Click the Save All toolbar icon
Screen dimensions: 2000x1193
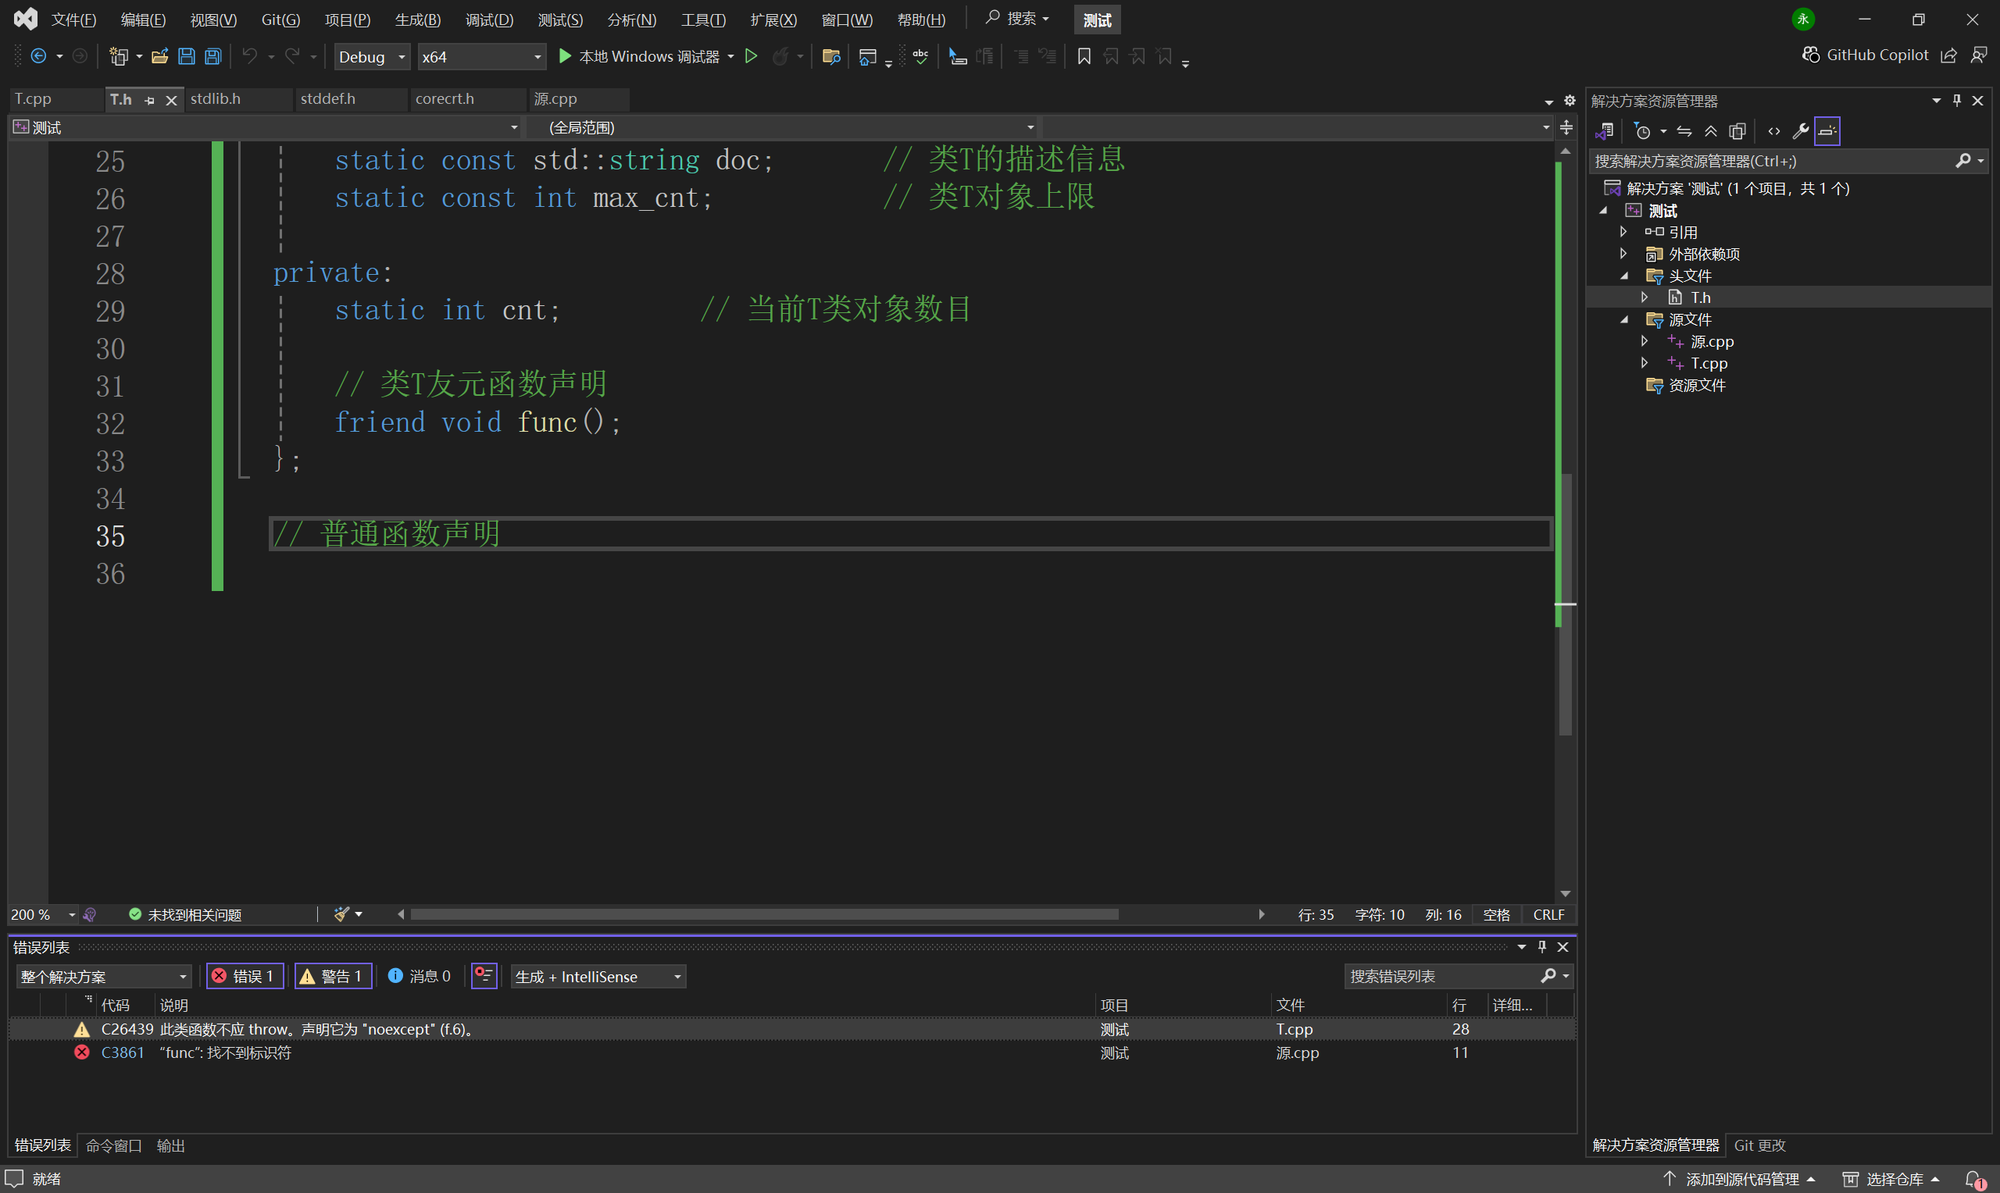(x=213, y=56)
